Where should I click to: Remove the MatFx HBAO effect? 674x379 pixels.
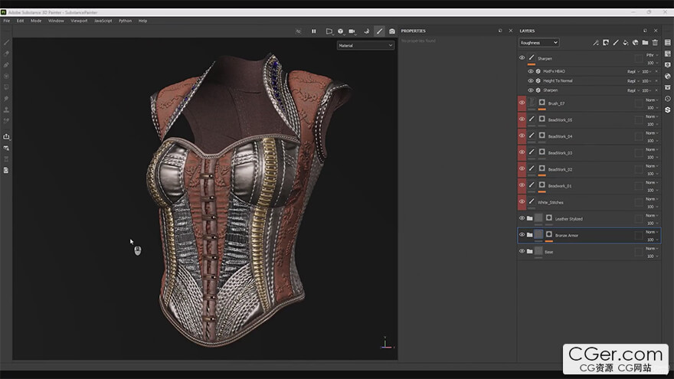(x=656, y=71)
